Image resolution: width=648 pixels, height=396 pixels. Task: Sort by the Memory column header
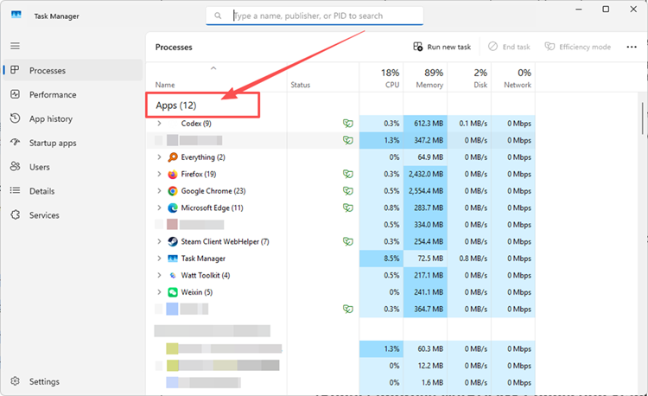[425, 77]
